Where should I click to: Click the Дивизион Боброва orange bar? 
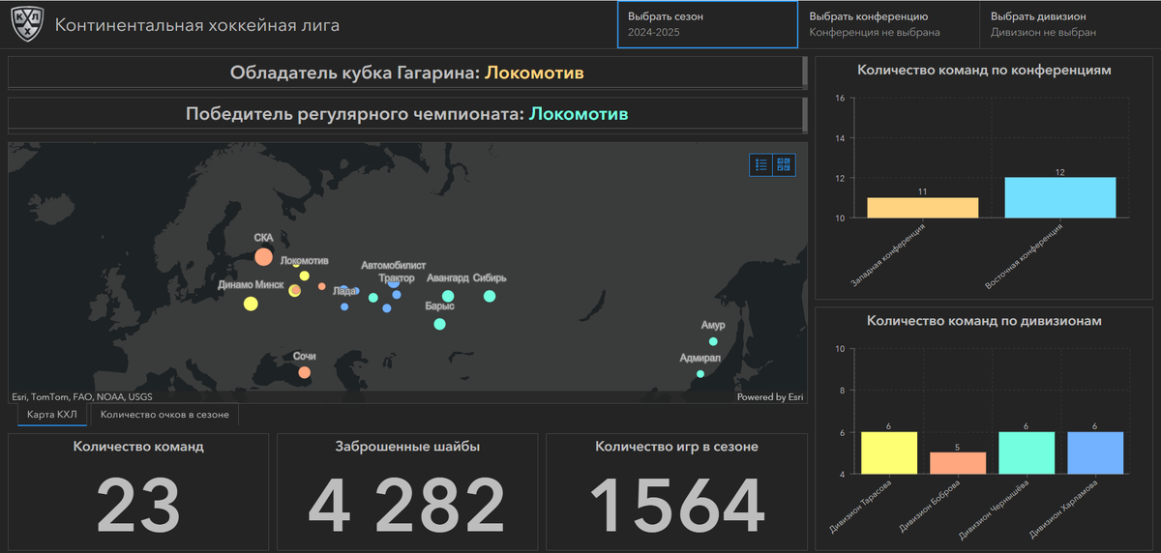click(x=958, y=463)
